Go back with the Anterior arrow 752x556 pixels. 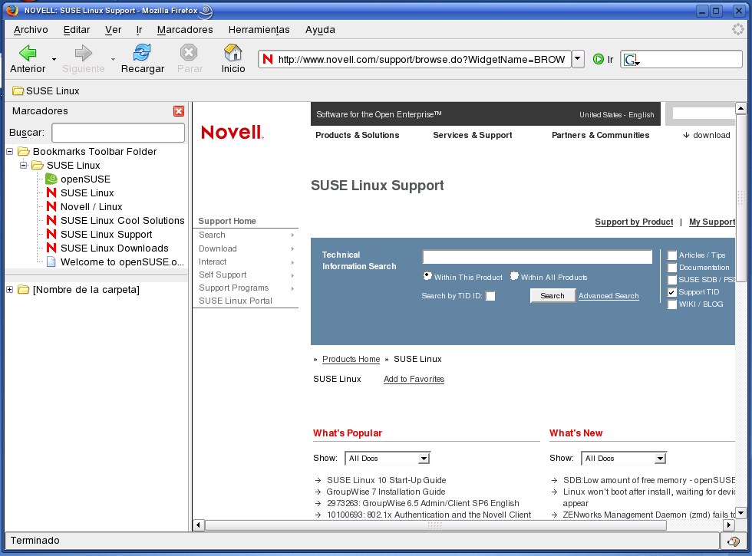pos(28,59)
